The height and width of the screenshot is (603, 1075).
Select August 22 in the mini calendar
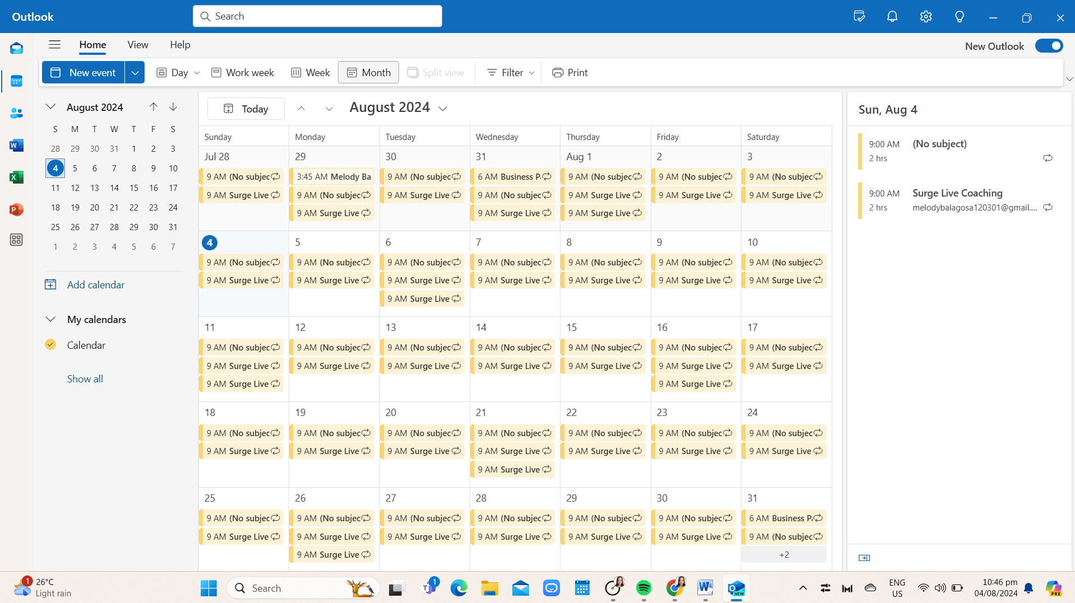click(x=133, y=207)
